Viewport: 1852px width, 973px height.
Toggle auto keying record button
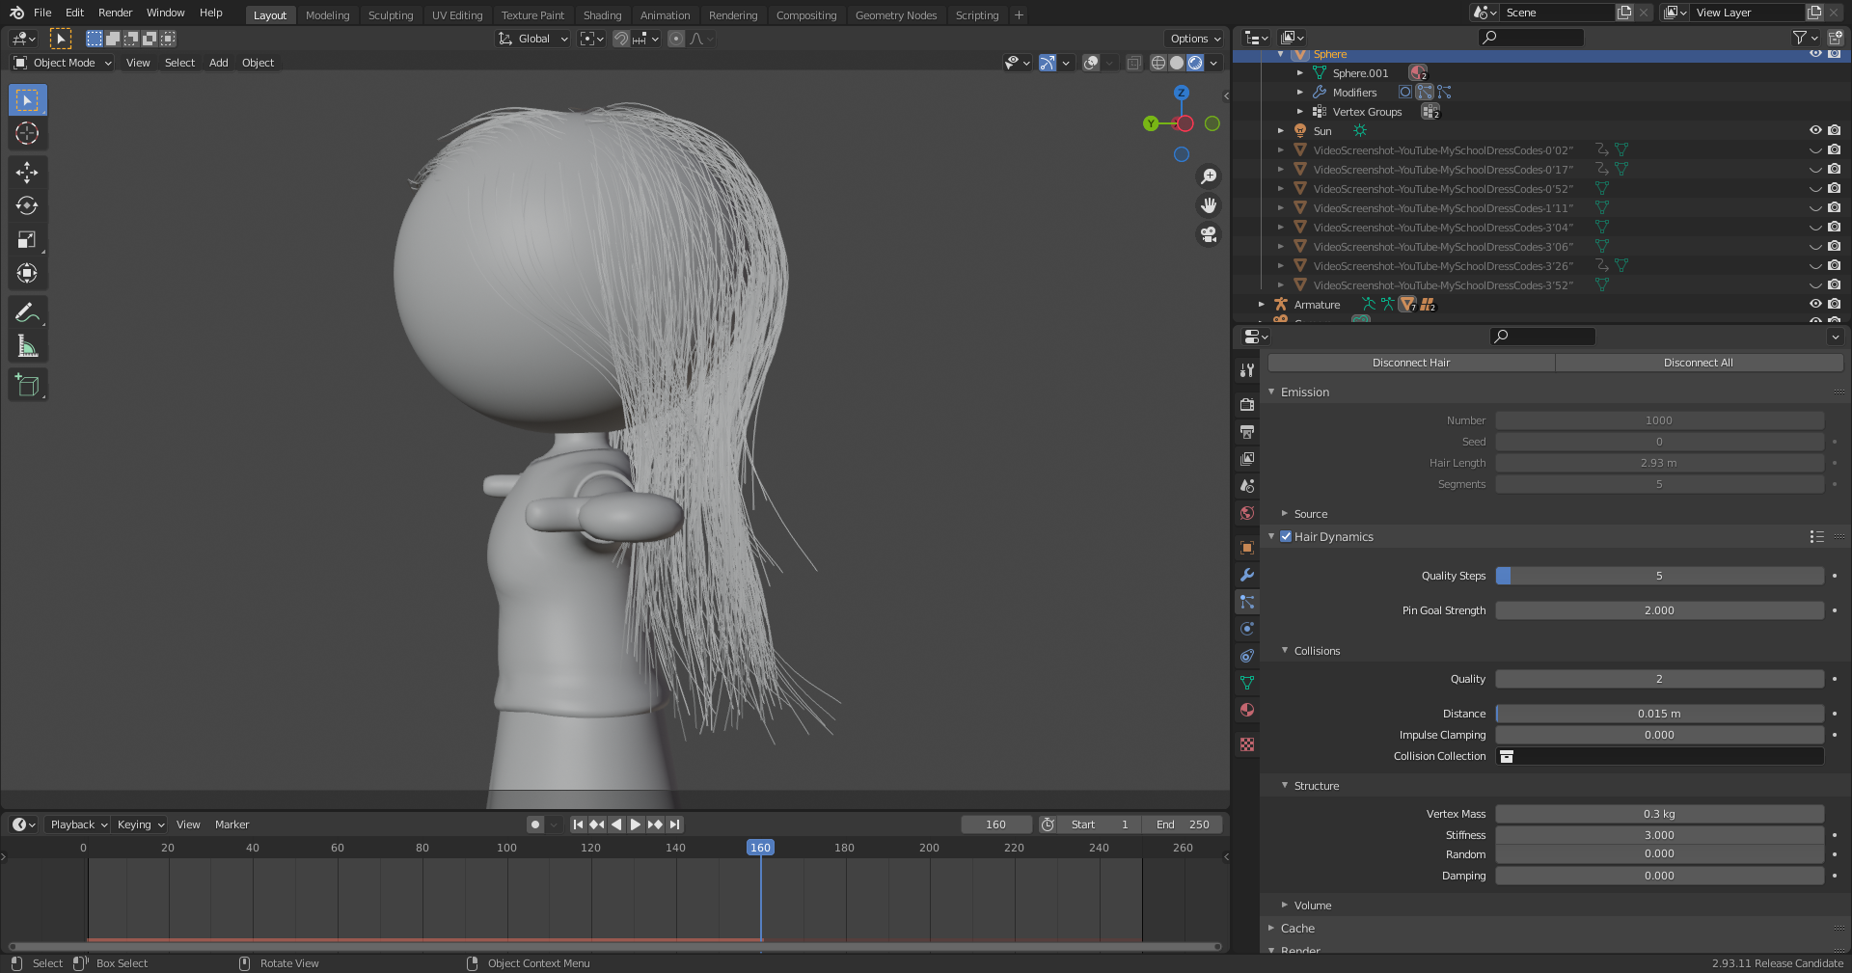pos(535,824)
